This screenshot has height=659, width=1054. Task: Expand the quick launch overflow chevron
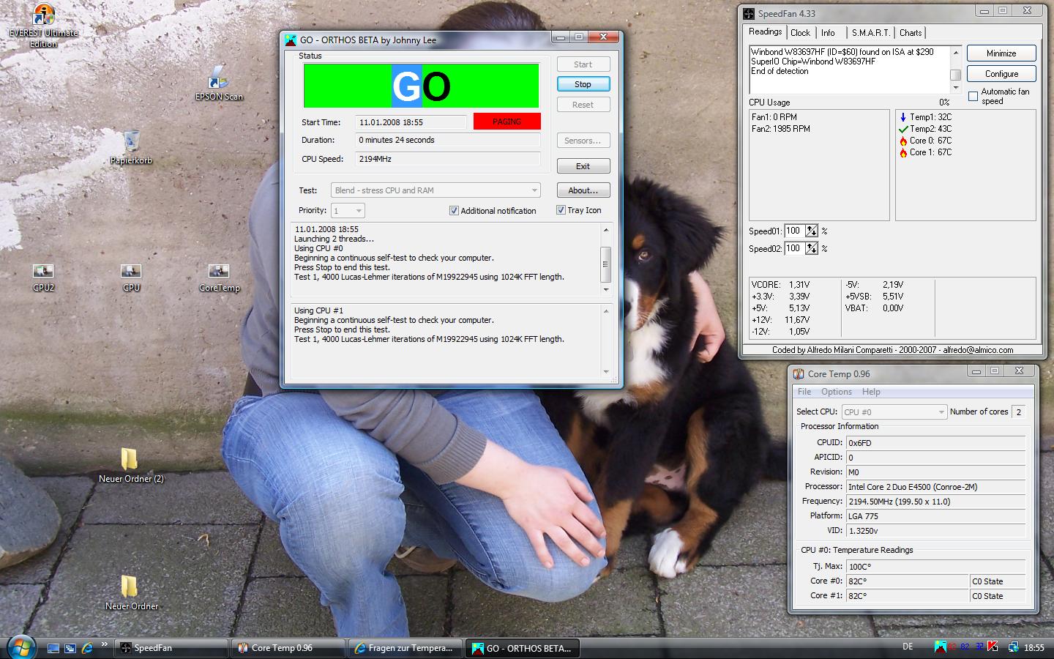tap(105, 644)
